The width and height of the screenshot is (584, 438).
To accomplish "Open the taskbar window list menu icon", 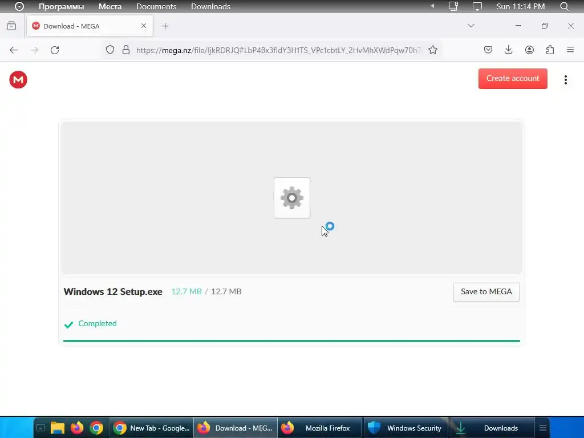I will 543,428.
